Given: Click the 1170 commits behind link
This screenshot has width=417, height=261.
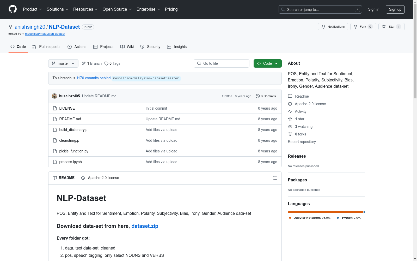Looking at the screenshot, I should (93, 78).
